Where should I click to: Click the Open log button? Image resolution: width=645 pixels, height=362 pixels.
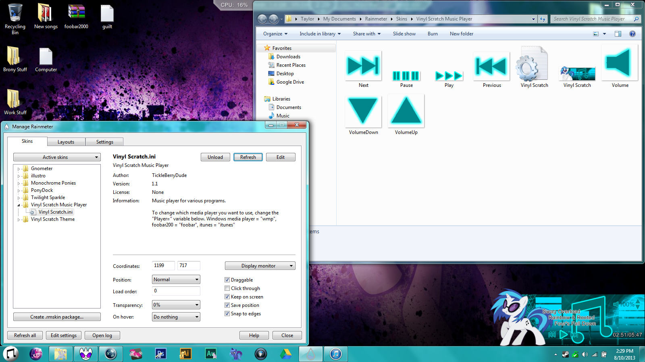tap(102, 335)
